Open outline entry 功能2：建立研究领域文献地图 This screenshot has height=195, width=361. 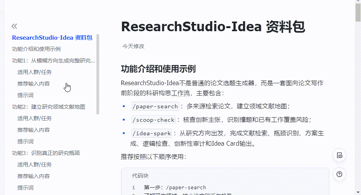coord(49,107)
